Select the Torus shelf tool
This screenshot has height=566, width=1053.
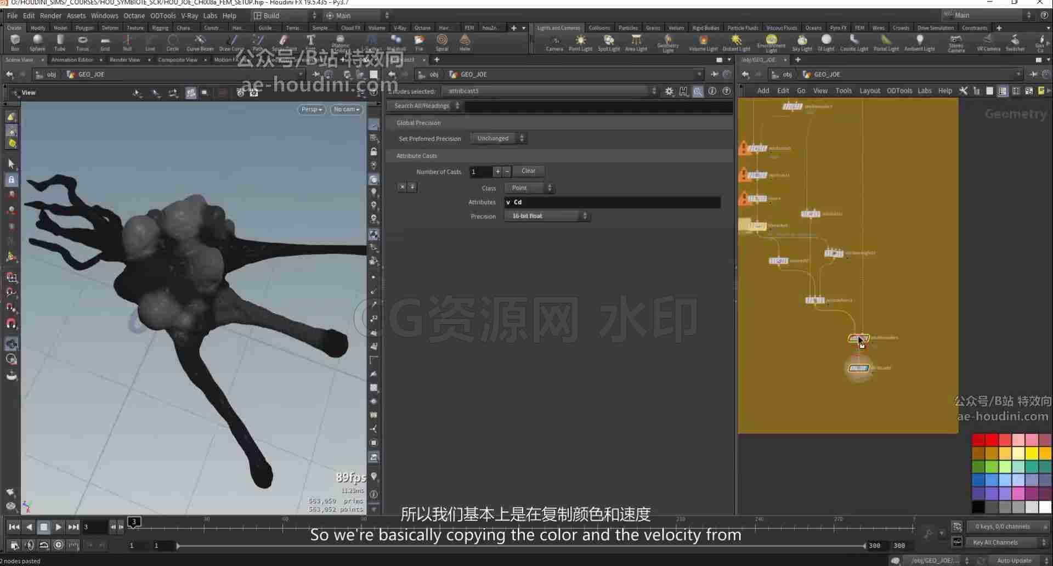(82, 42)
